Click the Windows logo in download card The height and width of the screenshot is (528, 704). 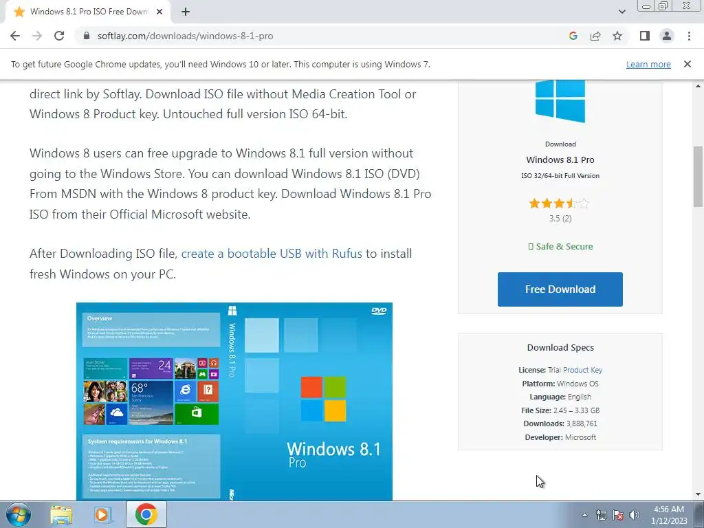tap(560, 100)
